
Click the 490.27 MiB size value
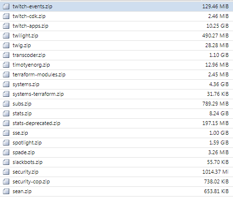(215, 36)
